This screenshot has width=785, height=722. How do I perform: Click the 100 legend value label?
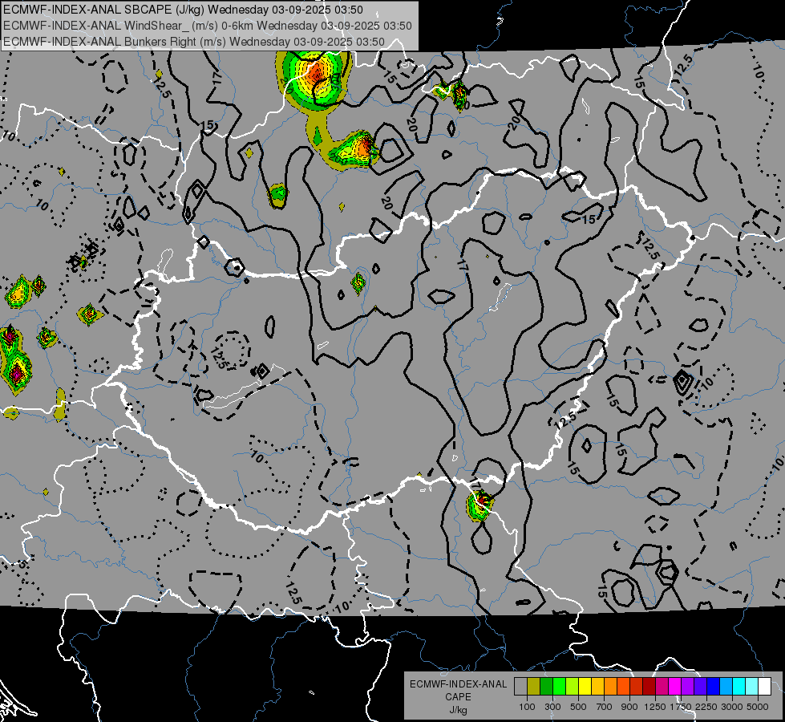point(527,707)
